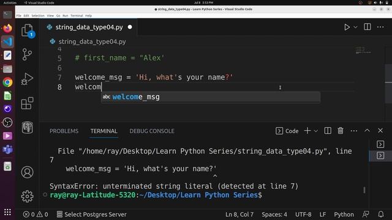
Task: Open the Activities overview
Action: 10,2
